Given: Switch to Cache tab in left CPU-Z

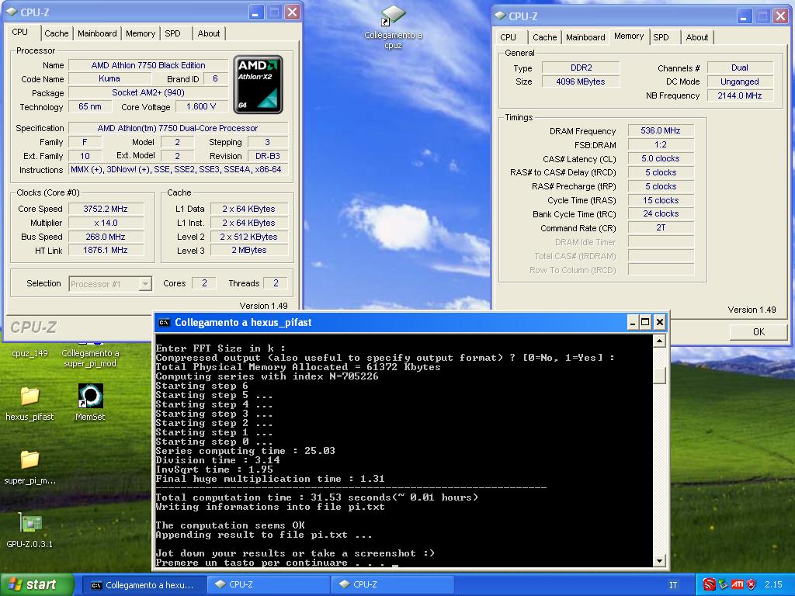Looking at the screenshot, I should [x=56, y=33].
